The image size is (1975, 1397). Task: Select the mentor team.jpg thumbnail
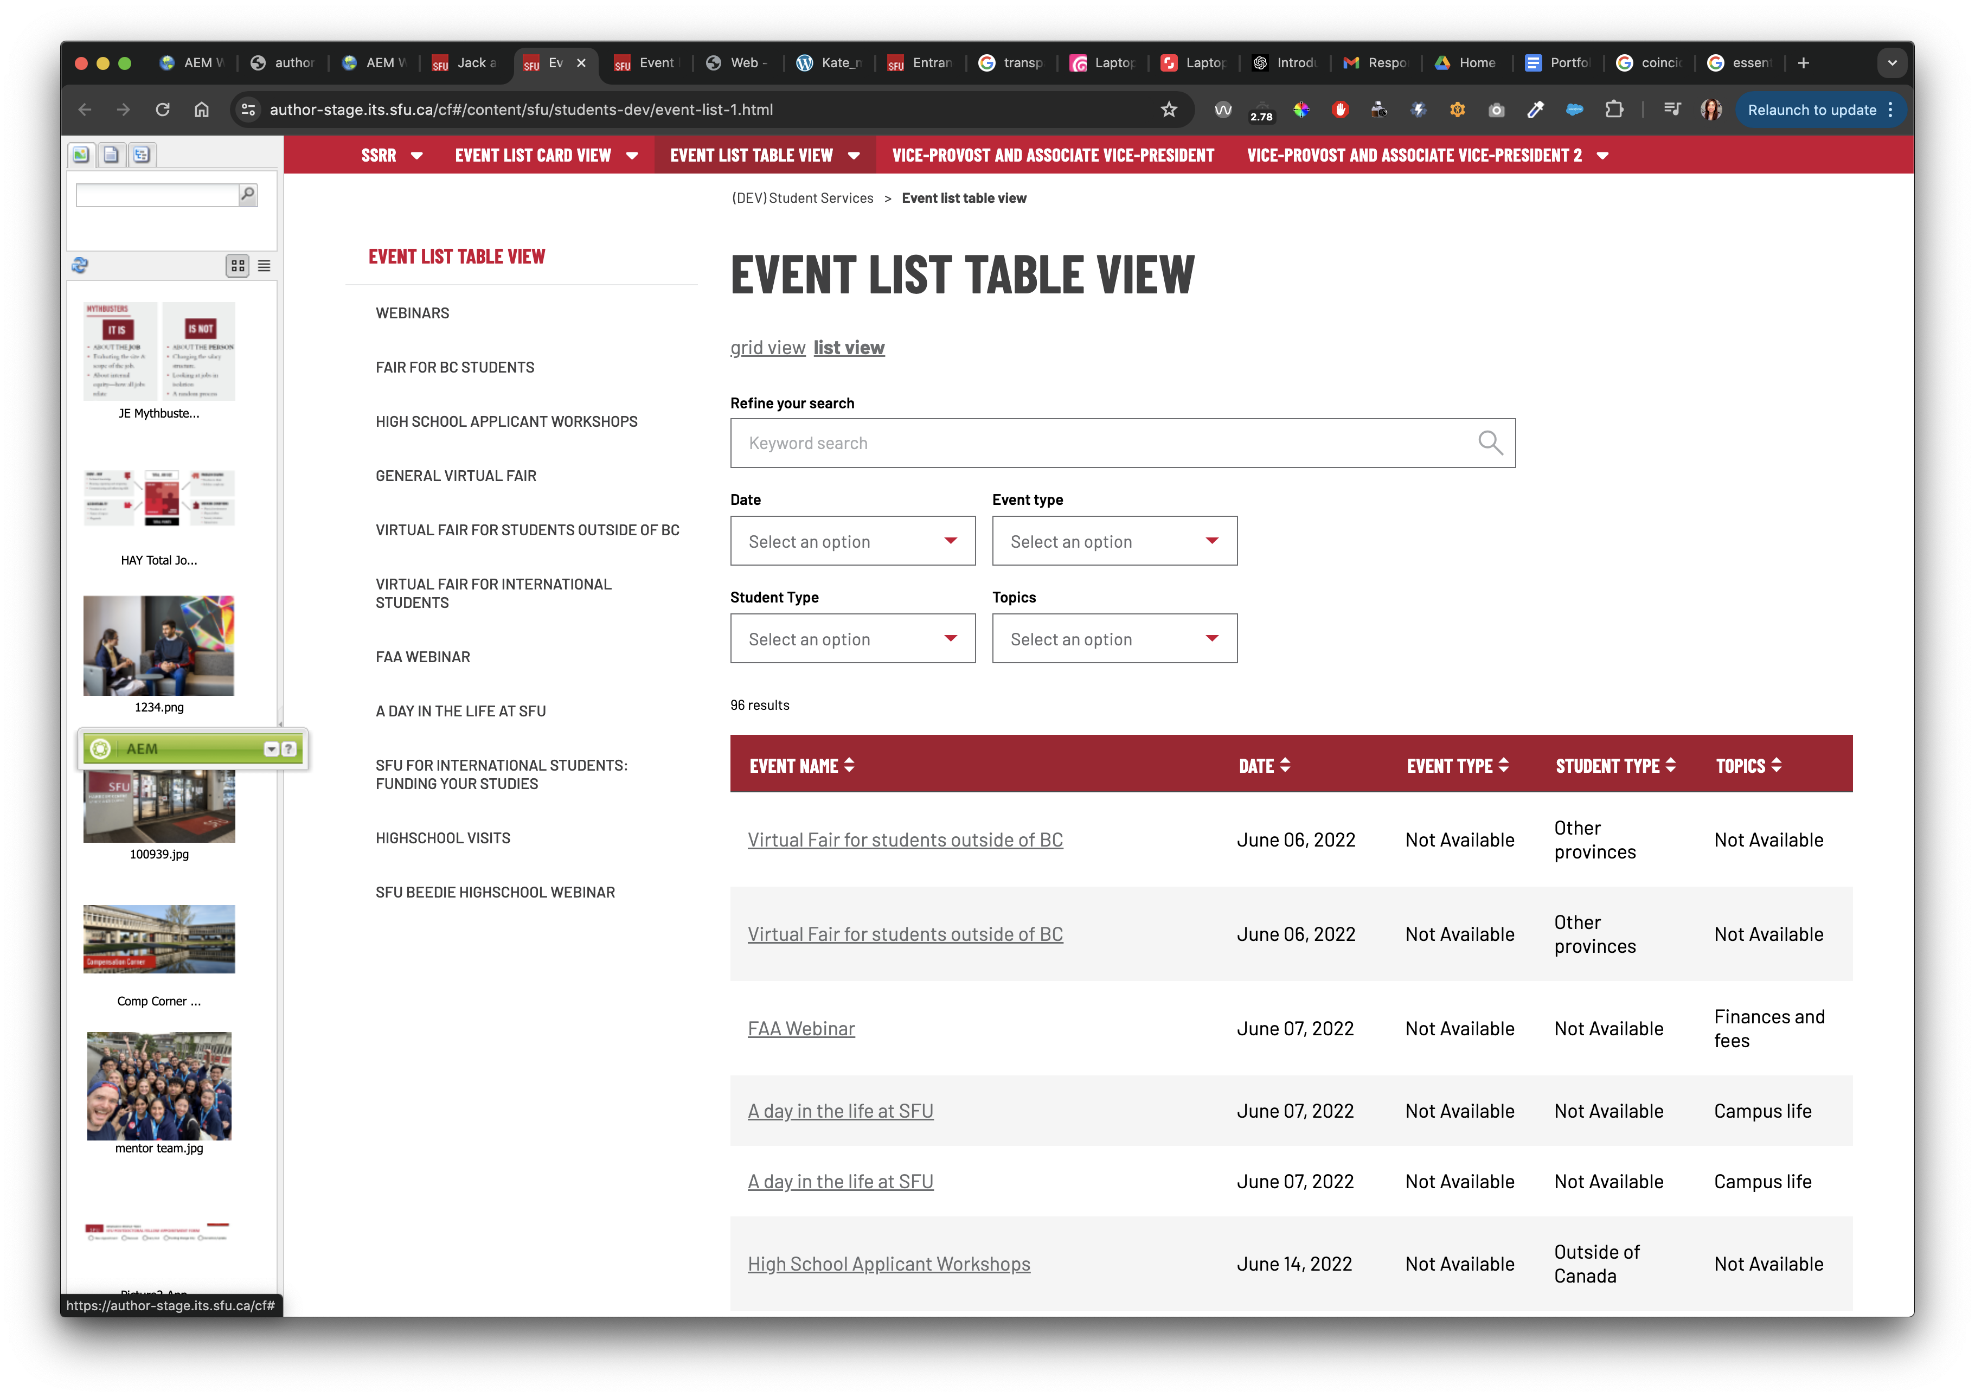coord(159,1086)
